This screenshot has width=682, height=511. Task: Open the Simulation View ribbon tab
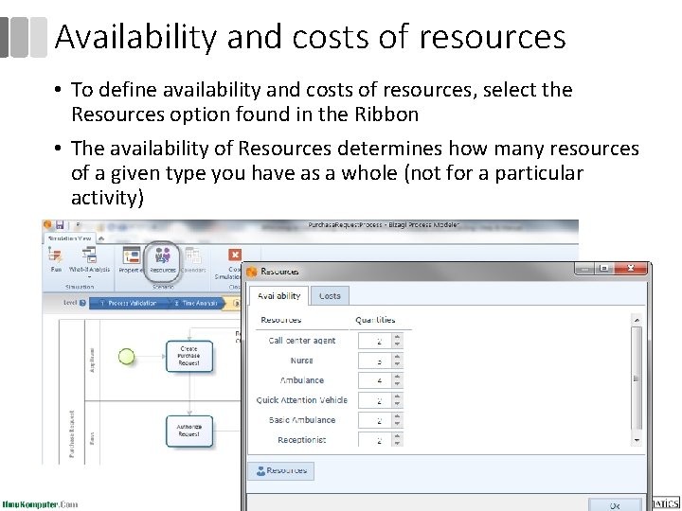pos(69,238)
